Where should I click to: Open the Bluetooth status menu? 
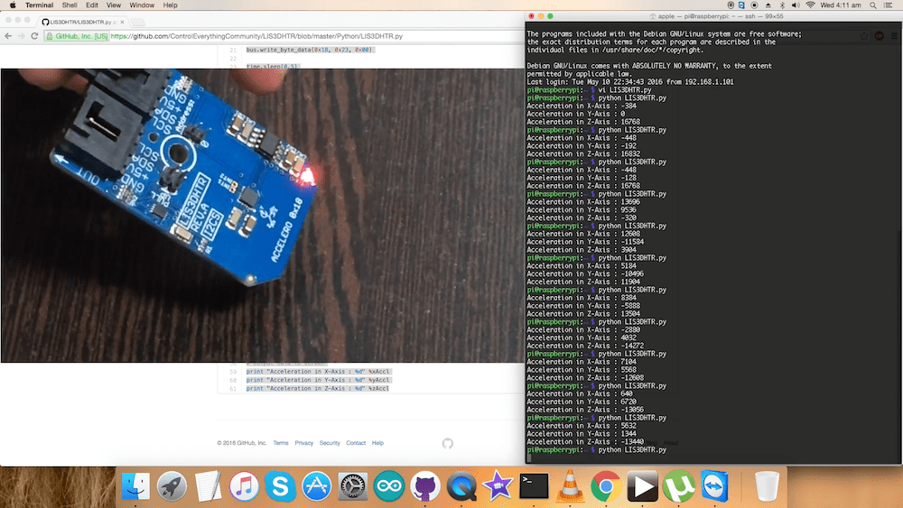coord(782,5)
